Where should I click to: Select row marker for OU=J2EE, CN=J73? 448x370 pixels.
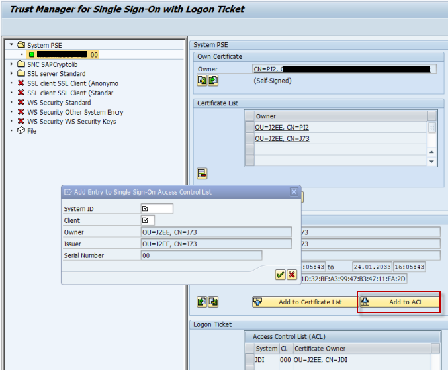(x=249, y=138)
